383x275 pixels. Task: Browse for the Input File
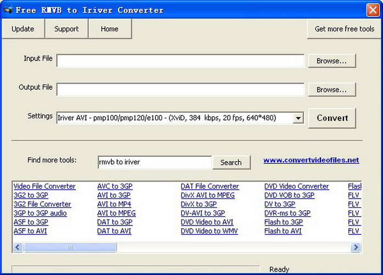click(332, 61)
